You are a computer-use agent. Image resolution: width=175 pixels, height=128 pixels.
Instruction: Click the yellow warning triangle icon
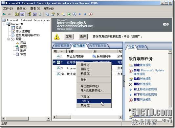tap(57, 37)
